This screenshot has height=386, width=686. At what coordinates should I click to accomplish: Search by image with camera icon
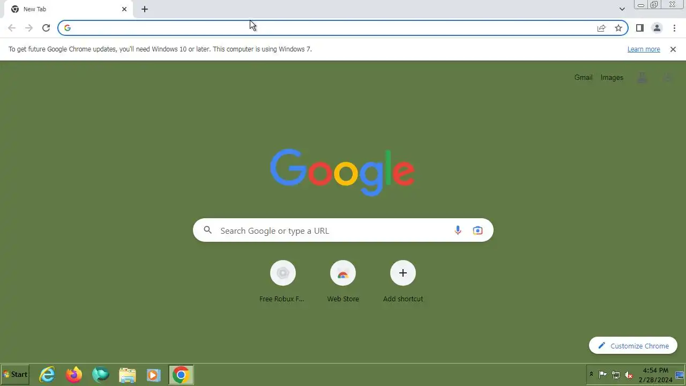pos(478,231)
